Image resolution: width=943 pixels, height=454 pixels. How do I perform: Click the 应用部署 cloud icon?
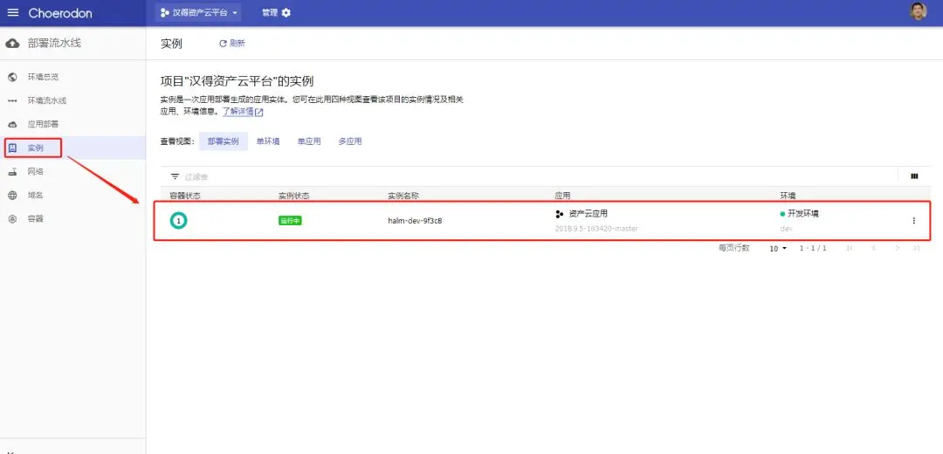(12, 125)
